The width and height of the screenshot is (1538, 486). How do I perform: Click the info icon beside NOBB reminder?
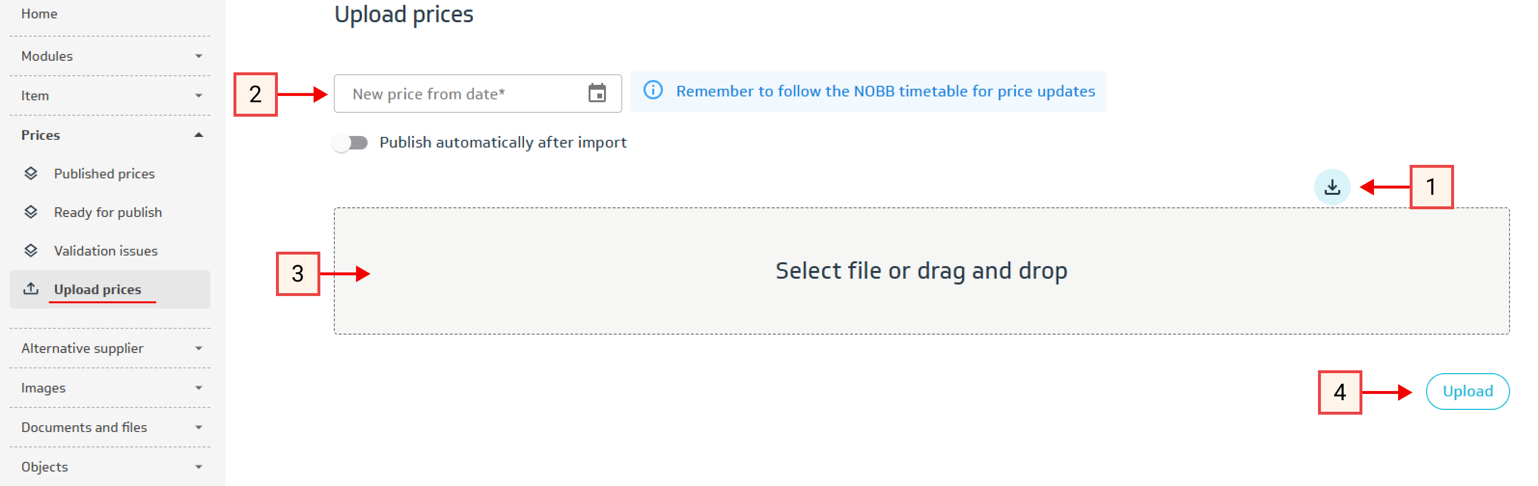coord(653,90)
